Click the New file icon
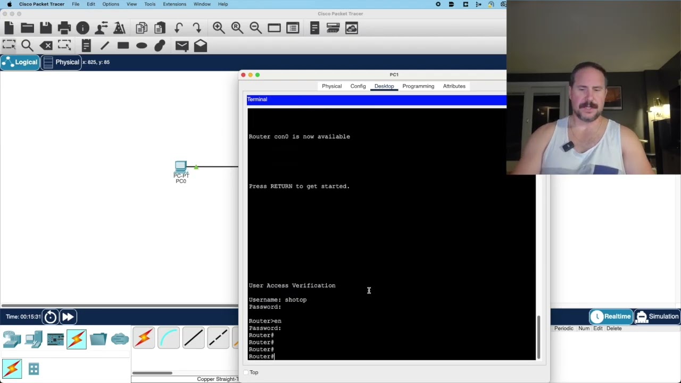This screenshot has height=383, width=681. 9,28
